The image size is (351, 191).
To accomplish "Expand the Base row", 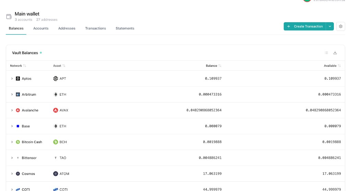I will pos(12,126).
